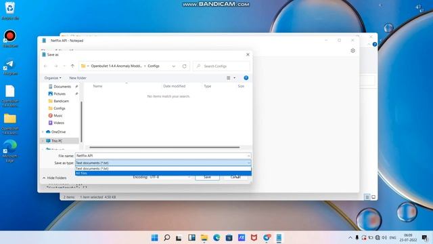Open Microsoft Store from taskbar
433x244 pixels.
tap(229, 238)
